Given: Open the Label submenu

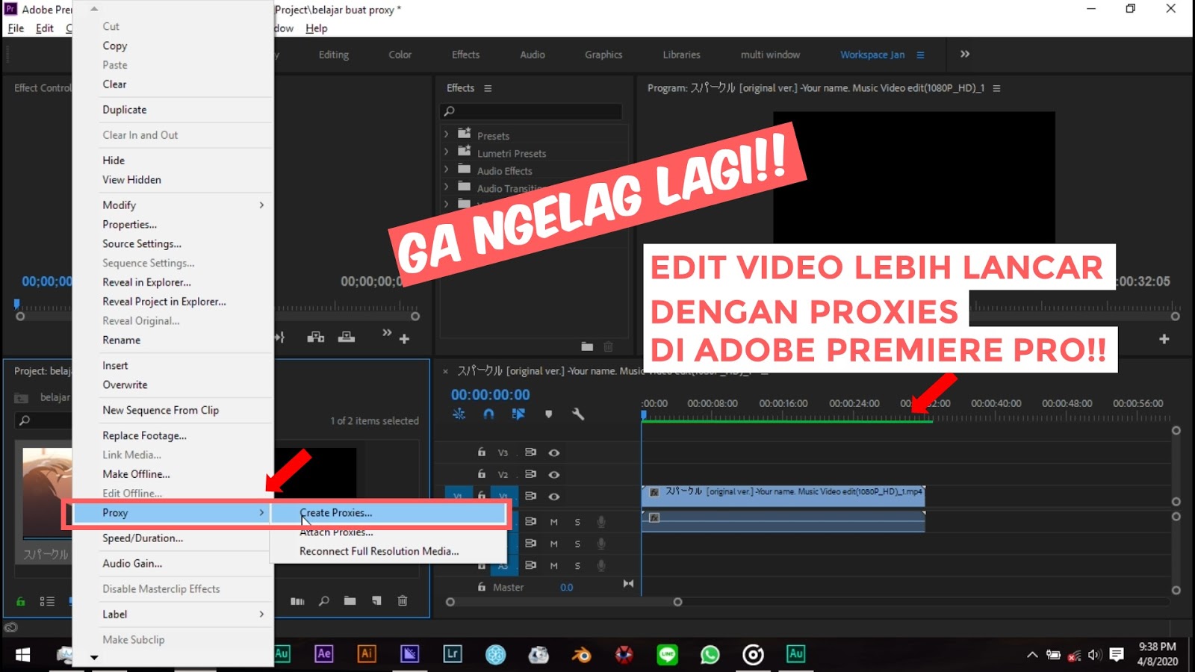Looking at the screenshot, I should click(173, 614).
